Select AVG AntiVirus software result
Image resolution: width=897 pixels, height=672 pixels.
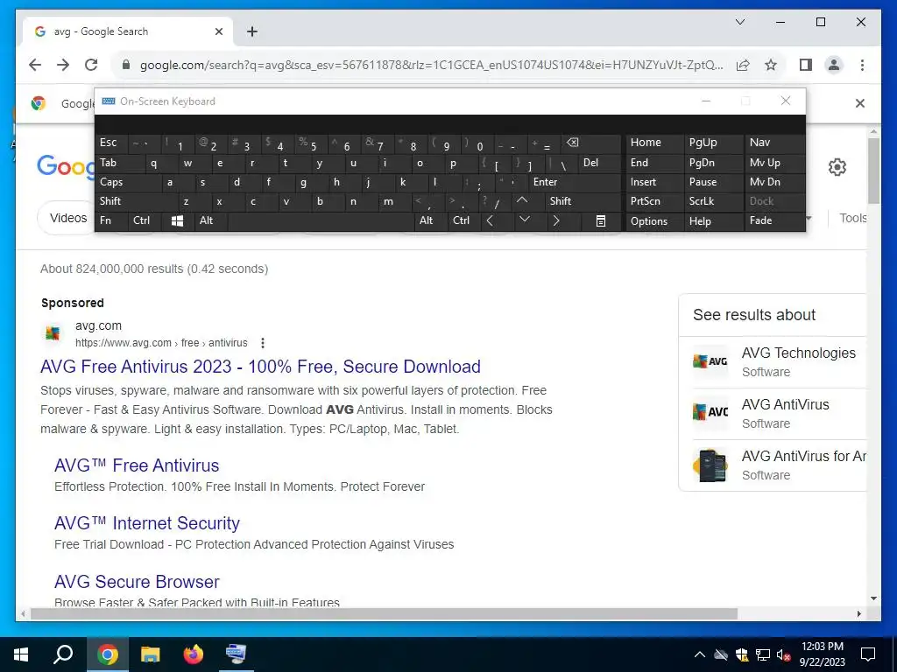[x=779, y=413]
